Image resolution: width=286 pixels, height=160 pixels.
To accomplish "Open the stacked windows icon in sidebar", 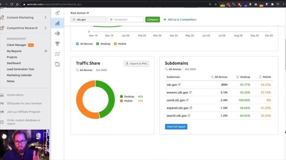I will 58,64.
